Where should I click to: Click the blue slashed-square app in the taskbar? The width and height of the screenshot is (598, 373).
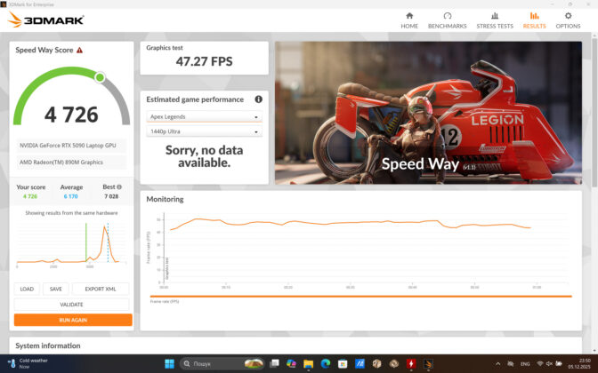coord(360,363)
